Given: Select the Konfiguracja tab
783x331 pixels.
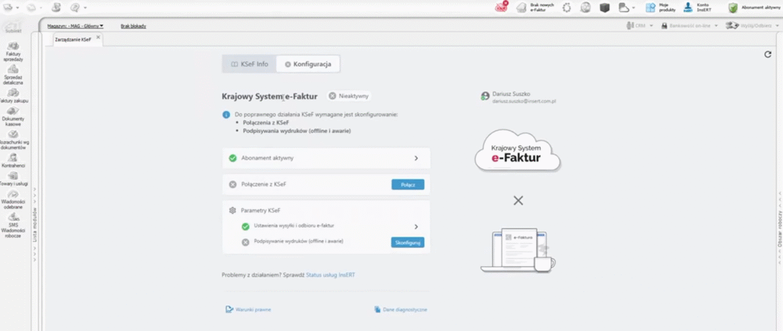Looking at the screenshot, I should pyautogui.click(x=307, y=64).
